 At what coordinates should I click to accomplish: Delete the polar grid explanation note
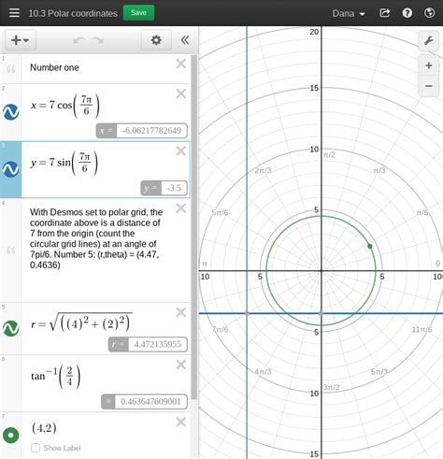click(x=181, y=208)
